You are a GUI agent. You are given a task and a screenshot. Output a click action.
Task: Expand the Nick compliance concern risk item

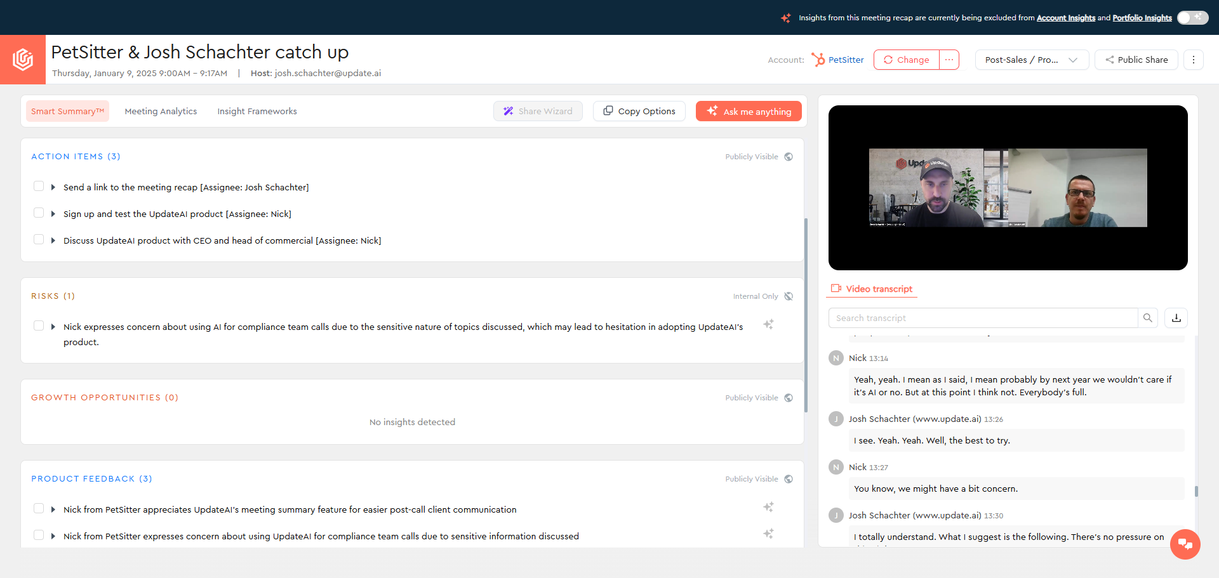53,327
